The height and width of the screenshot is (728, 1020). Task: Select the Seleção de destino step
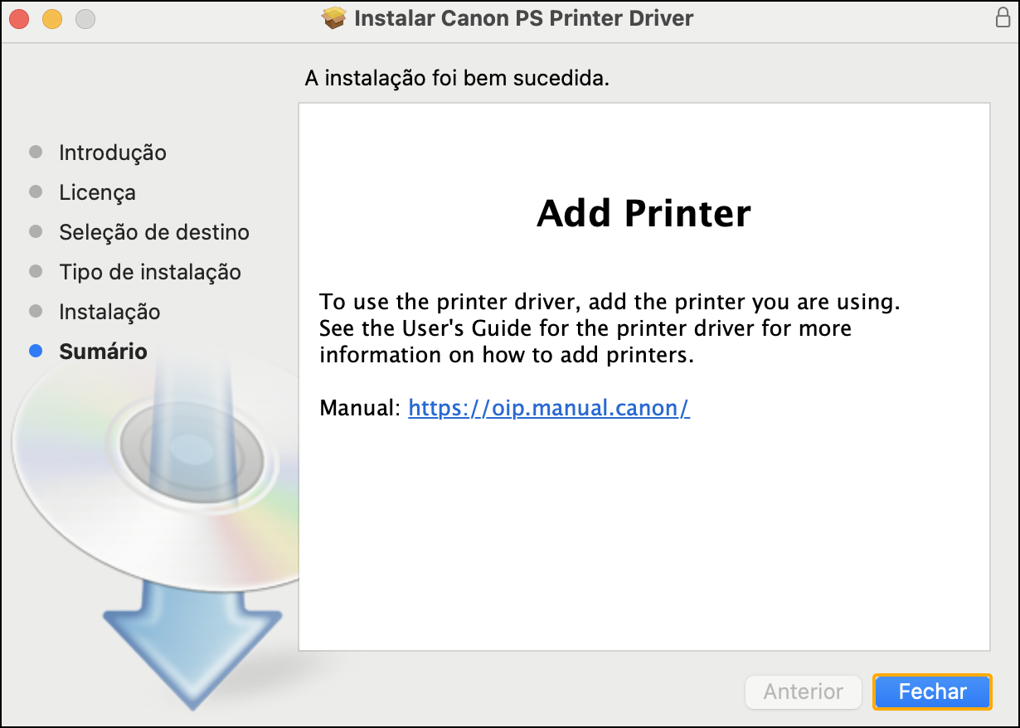[154, 232]
